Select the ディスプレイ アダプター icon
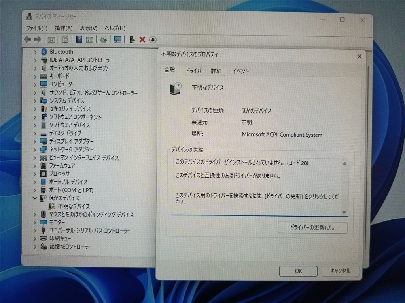This screenshot has width=405, height=303. pos(44,141)
